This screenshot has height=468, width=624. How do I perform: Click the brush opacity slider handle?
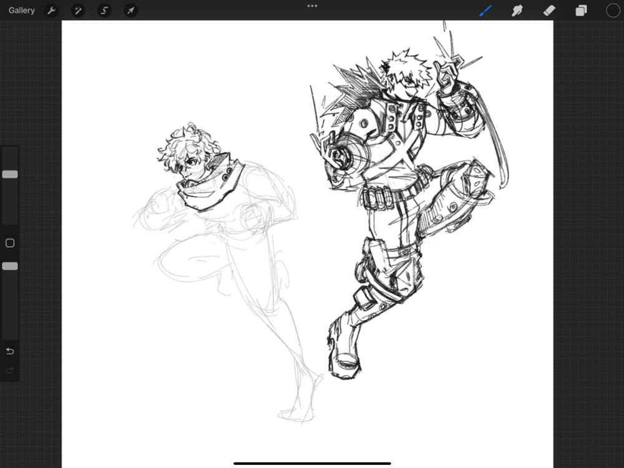[x=10, y=266]
